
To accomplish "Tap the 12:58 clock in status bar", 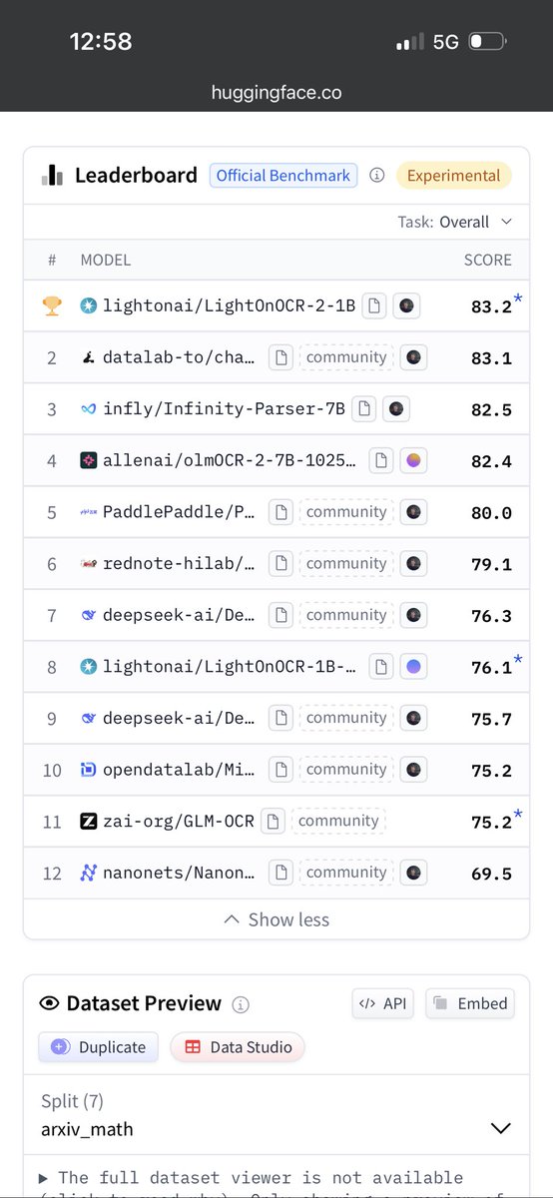I will (101, 41).
